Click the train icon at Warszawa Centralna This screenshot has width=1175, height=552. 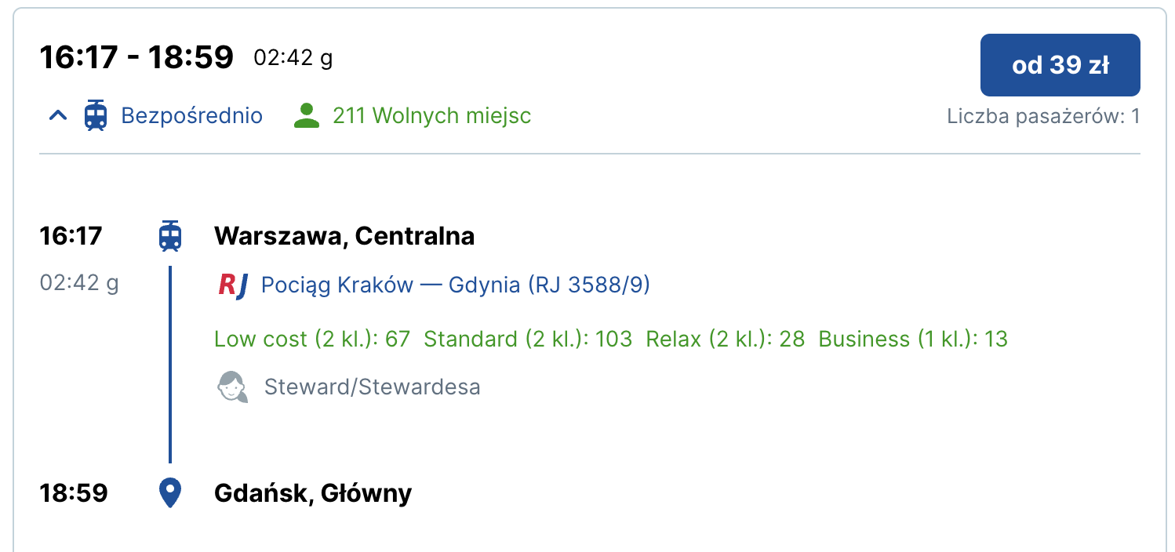(170, 236)
